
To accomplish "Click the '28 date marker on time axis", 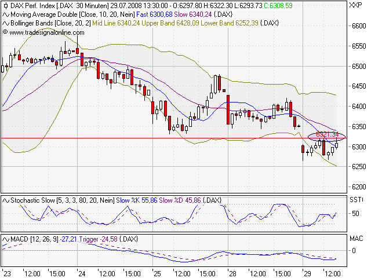I will 232,274.
